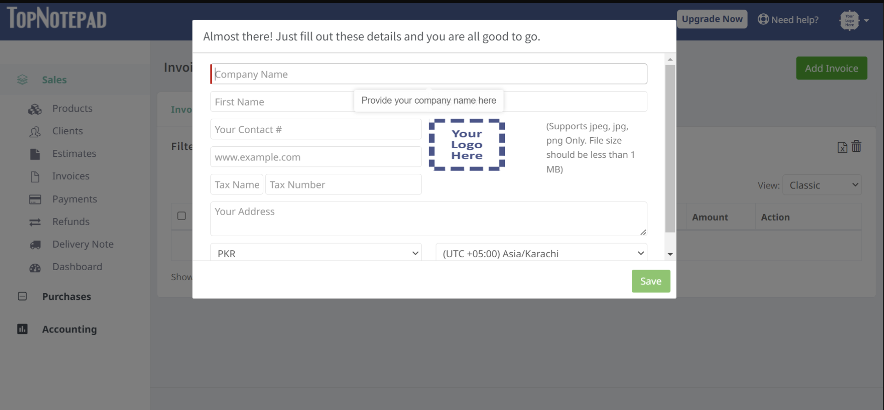Click the Sales layers icon

22,80
